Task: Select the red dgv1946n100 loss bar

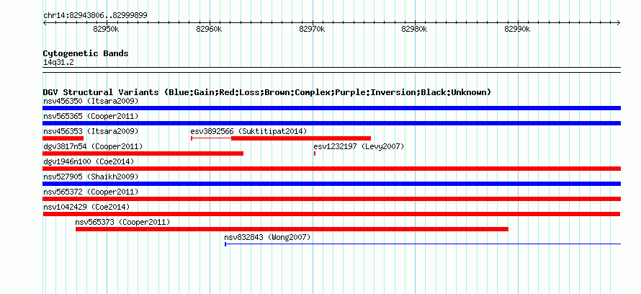Action: click(x=331, y=169)
